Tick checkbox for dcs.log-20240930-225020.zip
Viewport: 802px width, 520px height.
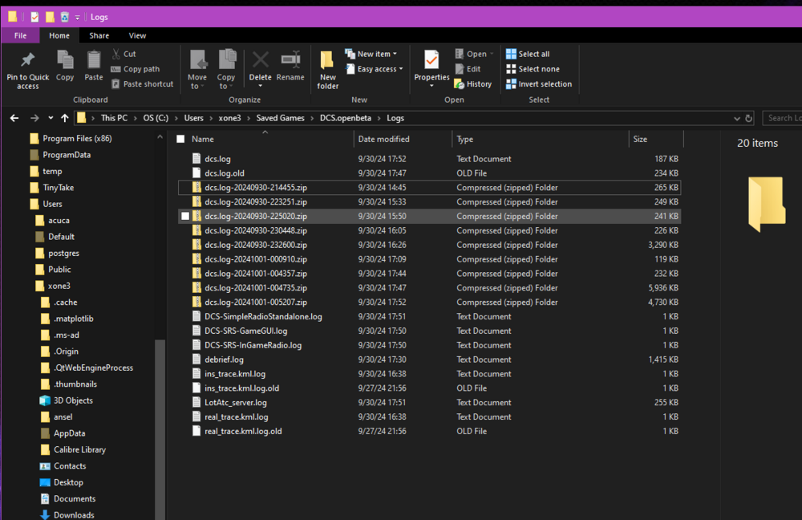point(186,216)
